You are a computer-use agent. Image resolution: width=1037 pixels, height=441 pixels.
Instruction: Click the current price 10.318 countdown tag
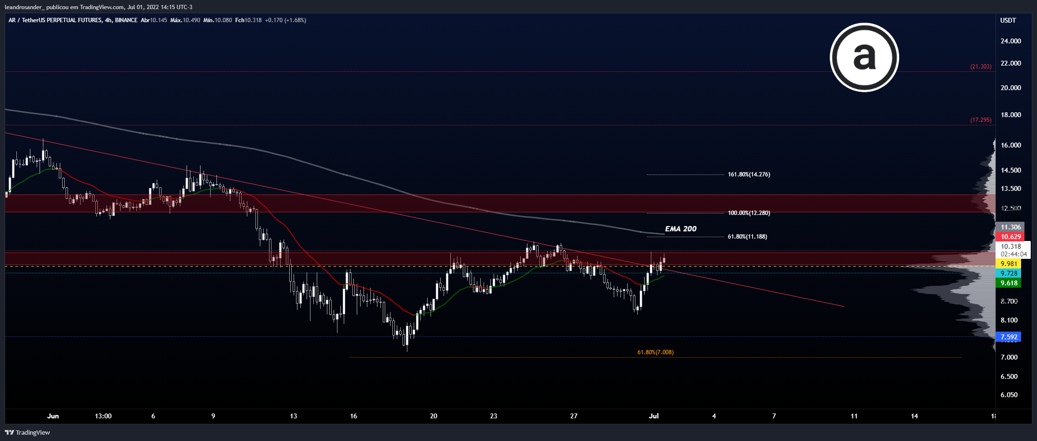pyautogui.click(x=1013, y=250)
